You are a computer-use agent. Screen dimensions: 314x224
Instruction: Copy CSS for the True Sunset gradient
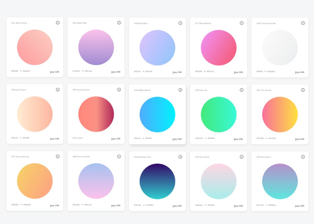[300, 139]
